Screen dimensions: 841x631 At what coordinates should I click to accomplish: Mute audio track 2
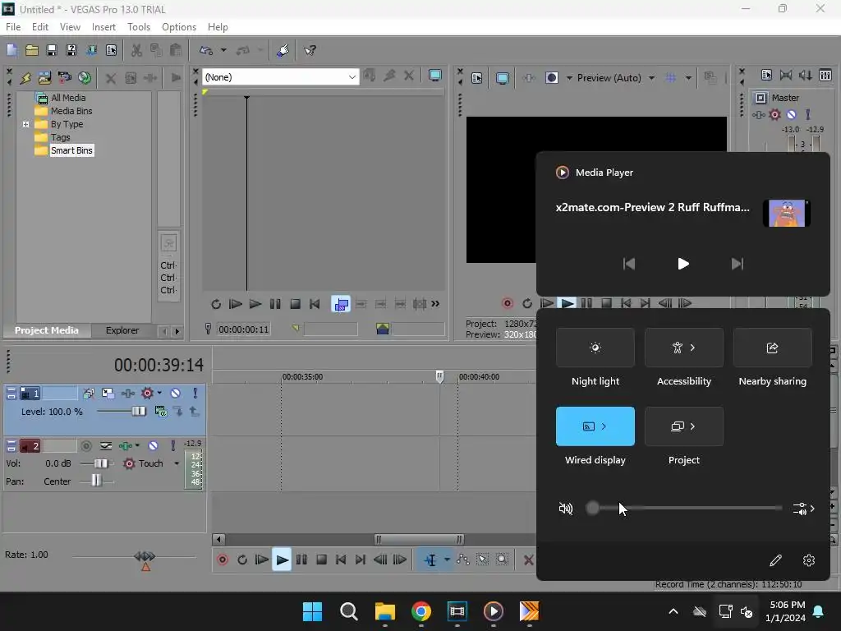pos(153,445)
